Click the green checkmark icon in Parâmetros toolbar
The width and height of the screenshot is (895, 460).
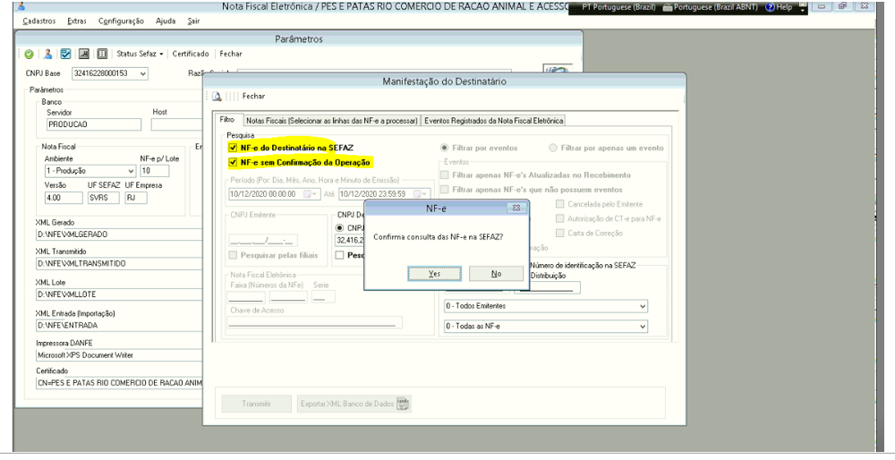coord(30,55)
